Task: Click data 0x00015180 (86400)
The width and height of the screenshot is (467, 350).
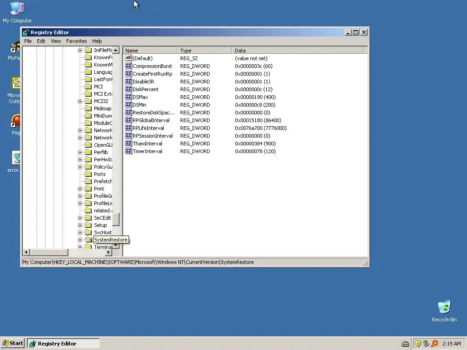Action: click(258, 120)
